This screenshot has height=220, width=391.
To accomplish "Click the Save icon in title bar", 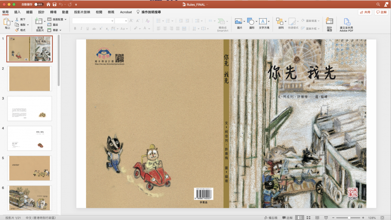I will click(54, 4).
